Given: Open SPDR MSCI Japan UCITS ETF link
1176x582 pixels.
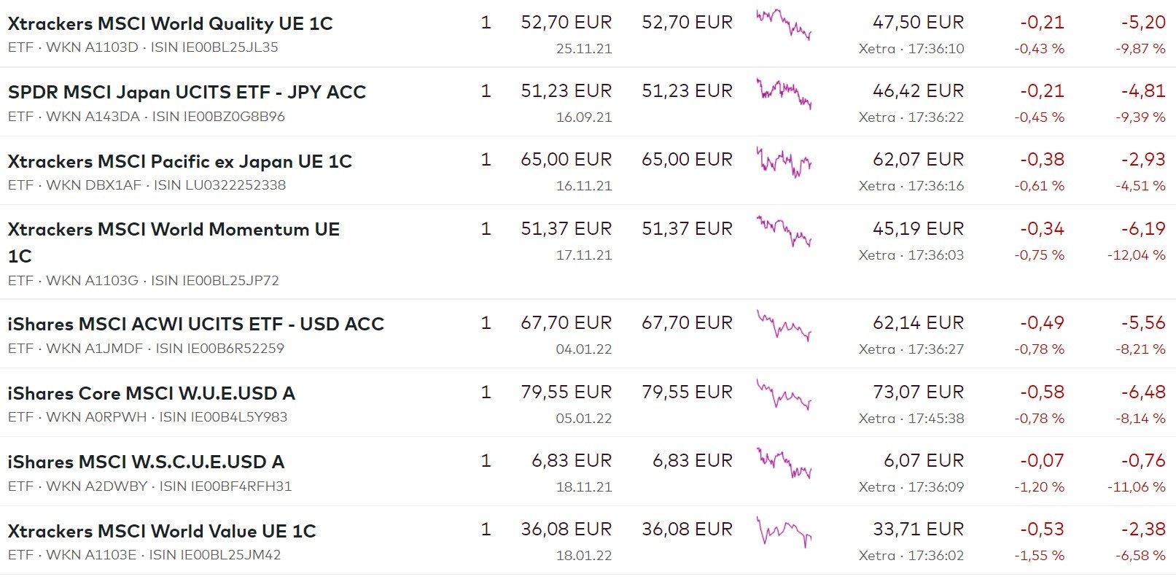Looking at the screenshot, I should click(x=187, y=92).
